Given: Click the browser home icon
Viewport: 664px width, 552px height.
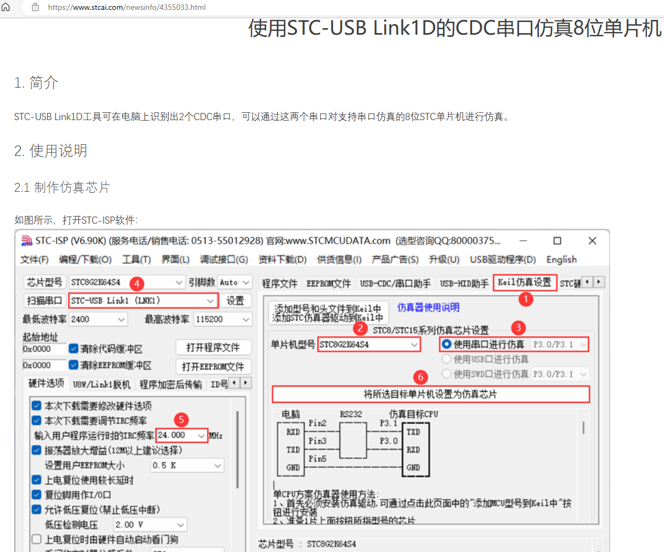Looking at the screenshot, I should [6, 7].
